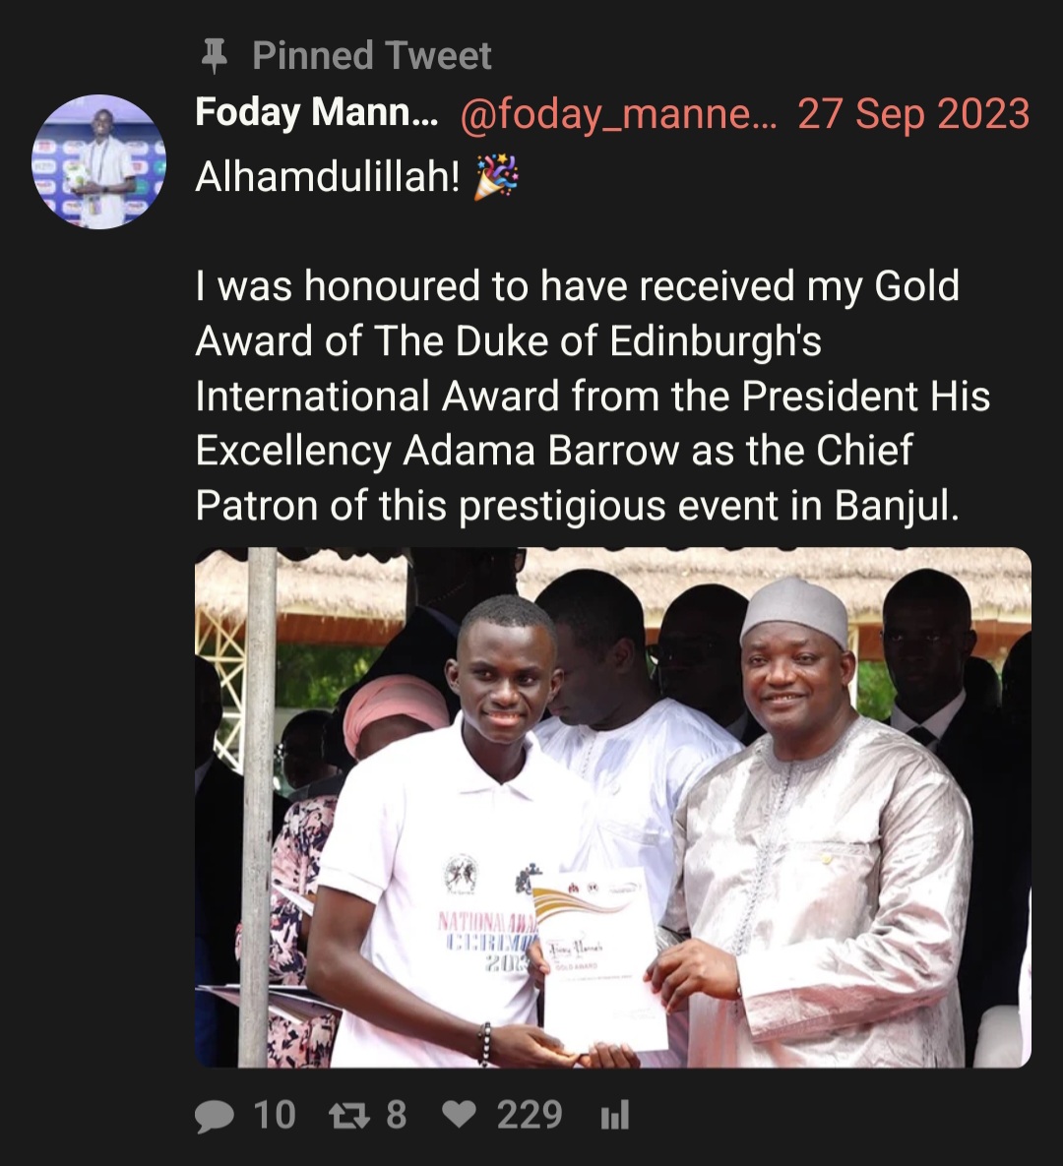Click the party popper emoji
This screenshot has height=1166, width=1063.
[496, 177]
